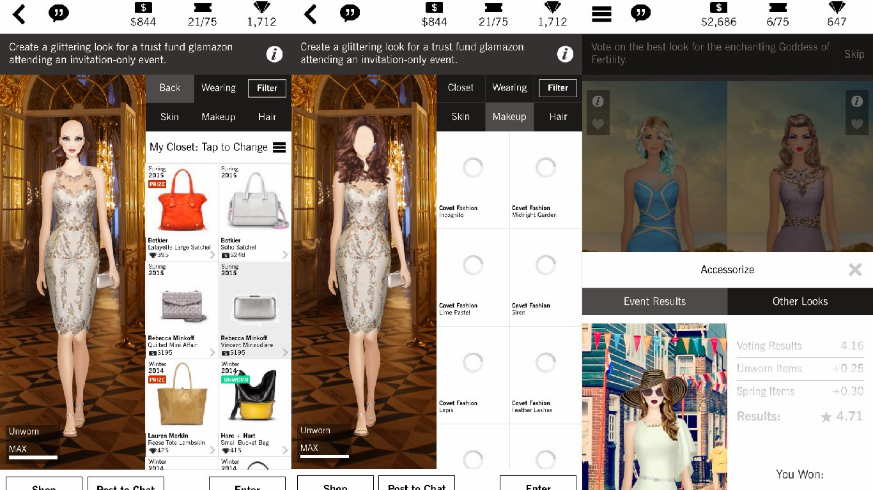Open the chat bubble beside the $2,686 balance

640,13
